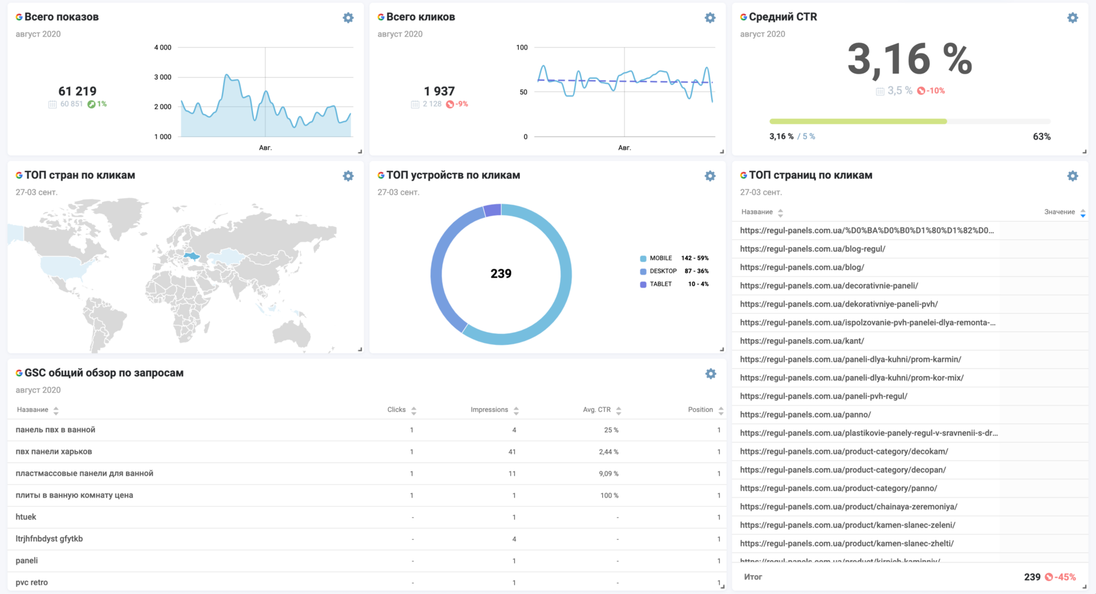Toggle DESKTOP legend entry in devices chart
This screenshot has height=594, width=1096.
(662, 271)
